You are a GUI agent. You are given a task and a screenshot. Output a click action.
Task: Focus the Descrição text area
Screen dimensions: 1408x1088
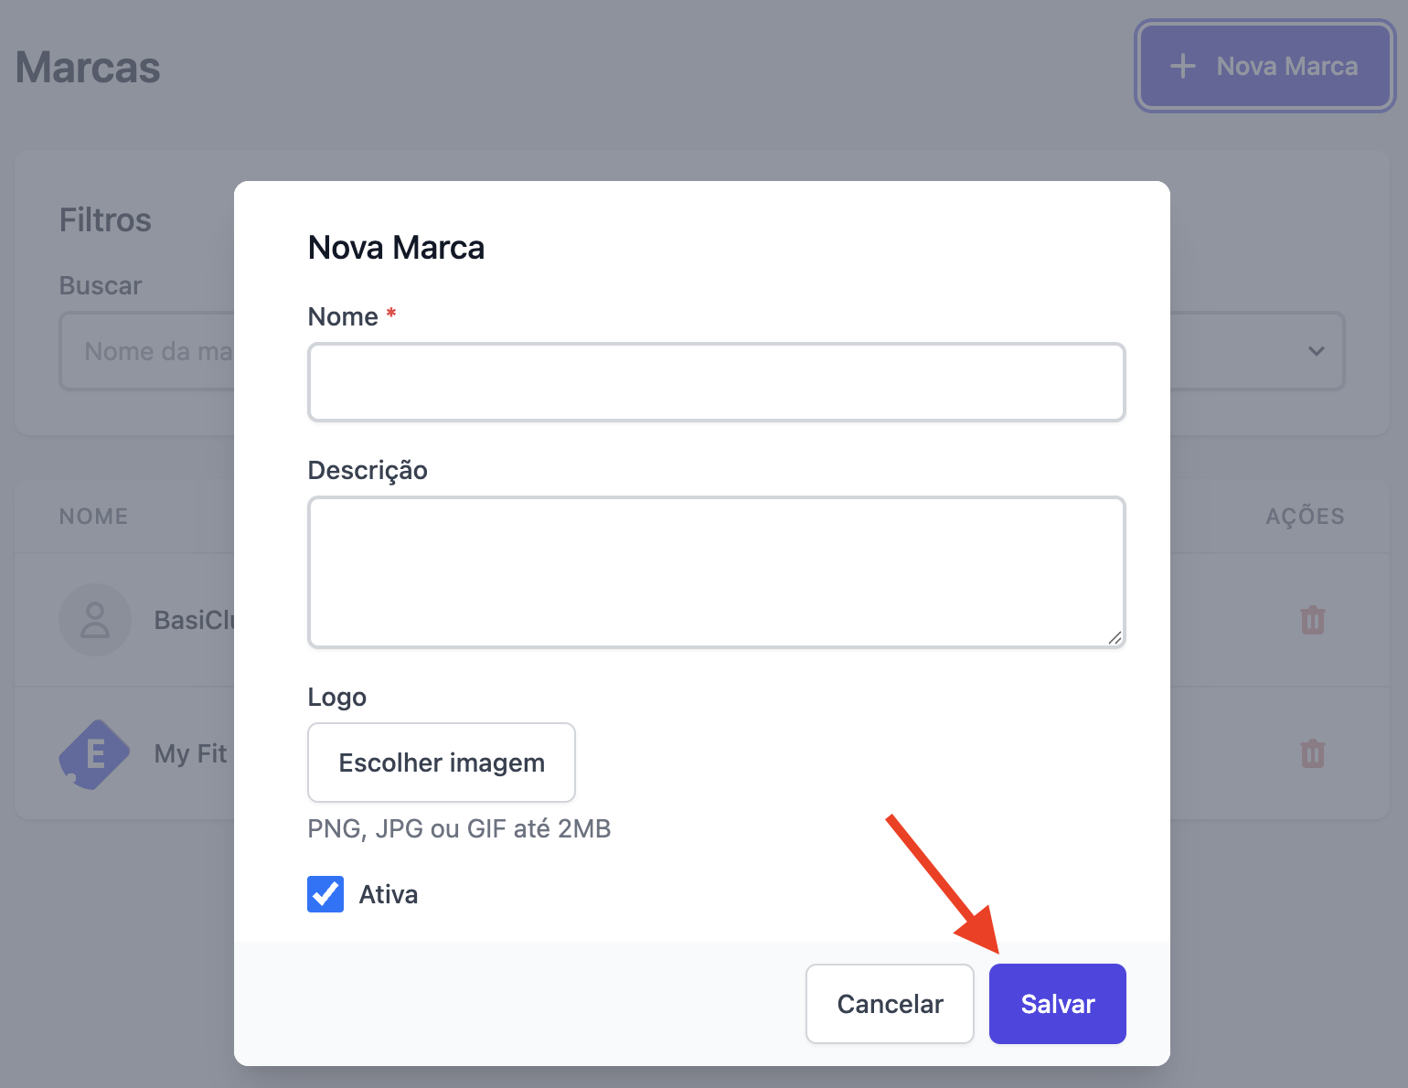pos(717,572)
